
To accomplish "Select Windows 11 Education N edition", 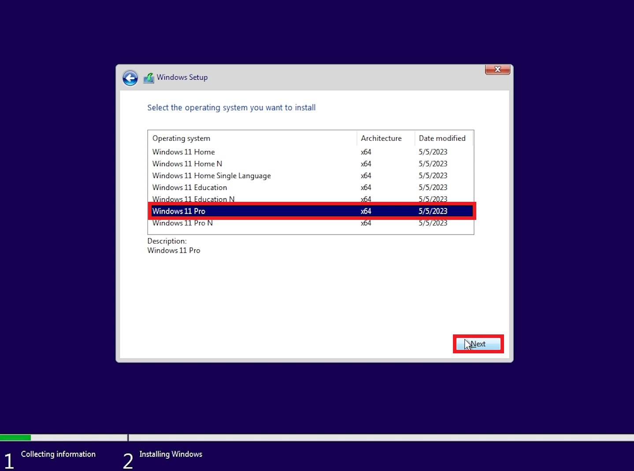I will coord(193,199).
